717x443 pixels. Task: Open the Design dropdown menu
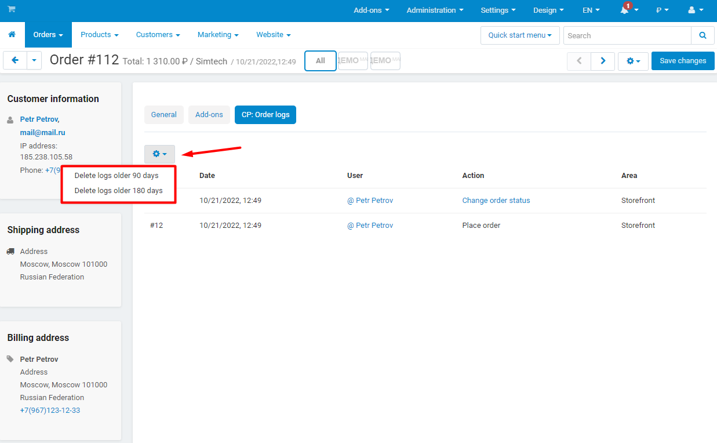[548, 10]
